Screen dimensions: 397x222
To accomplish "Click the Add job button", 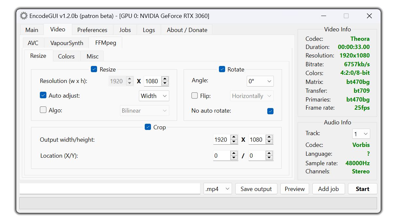I will coord(328,189).
